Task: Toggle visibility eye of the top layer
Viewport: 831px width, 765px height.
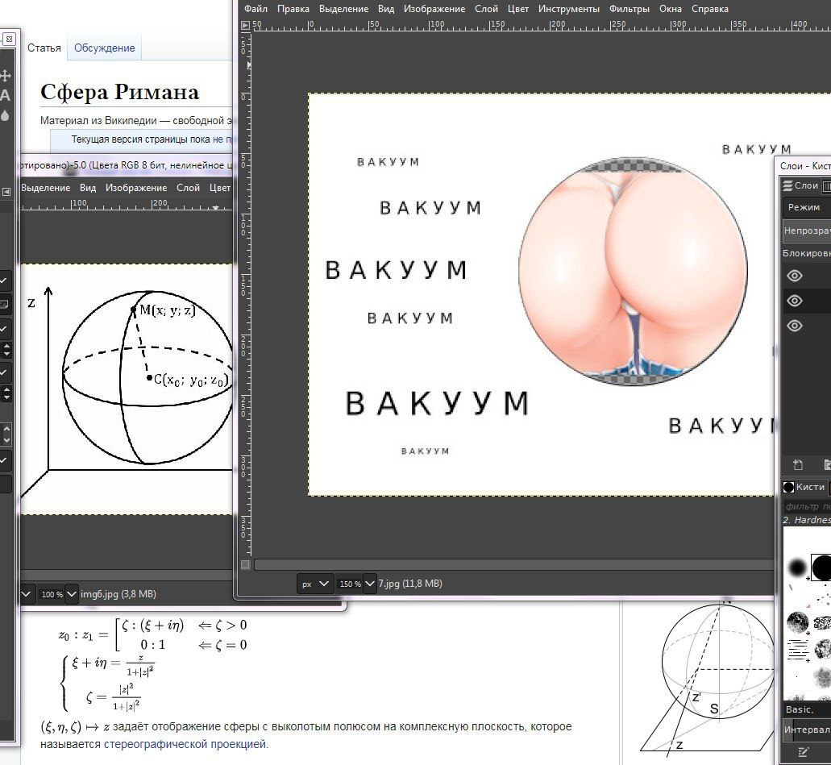Action: tap(795, 276)
